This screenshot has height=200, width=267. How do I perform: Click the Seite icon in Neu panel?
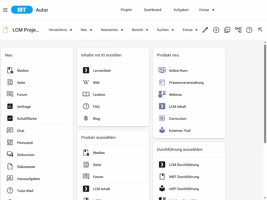(x=10, y=82)
